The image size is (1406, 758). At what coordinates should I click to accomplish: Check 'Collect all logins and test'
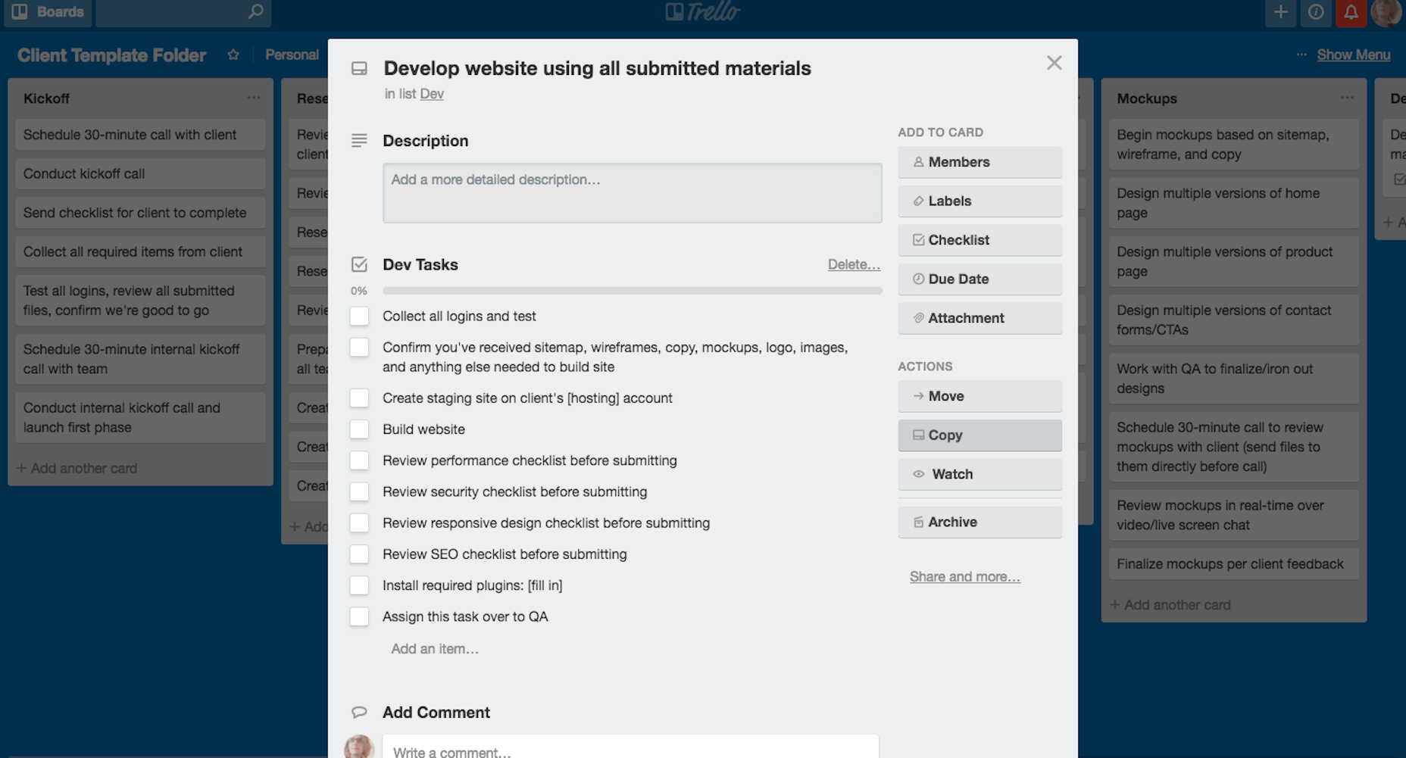click(x=359, y=317)
